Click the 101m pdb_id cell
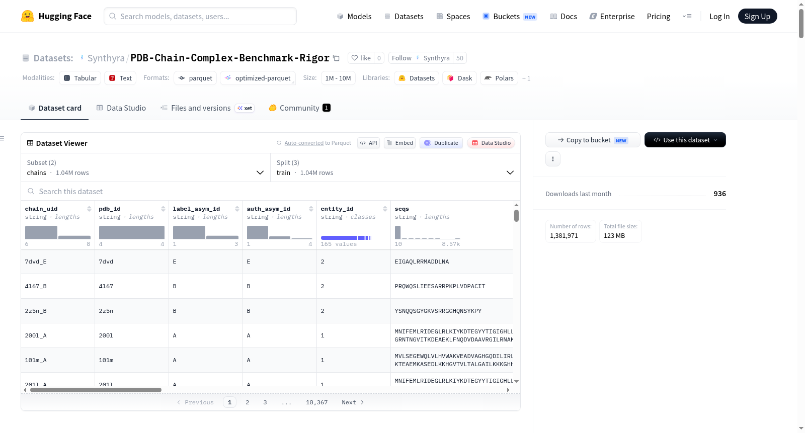The image size is (805, 433). click(x=132, y=360)
